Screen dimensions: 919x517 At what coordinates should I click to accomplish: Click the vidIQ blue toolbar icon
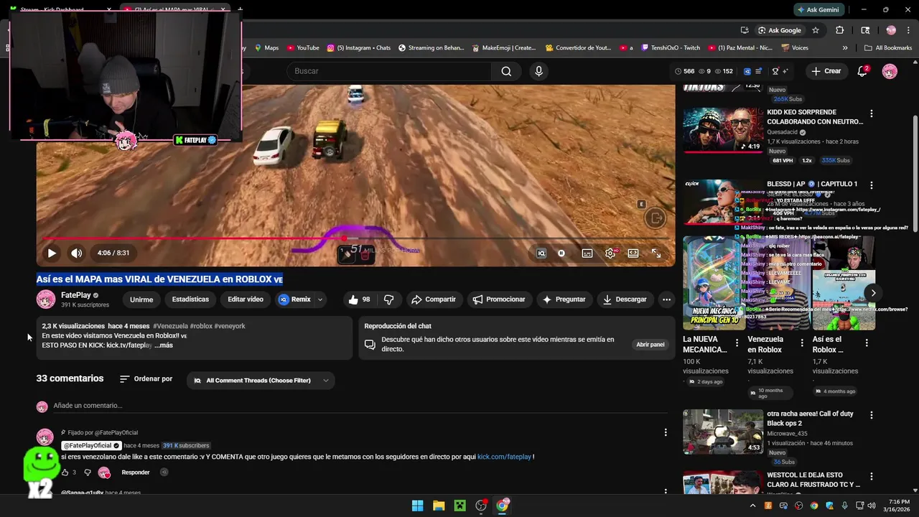(747, 71)
